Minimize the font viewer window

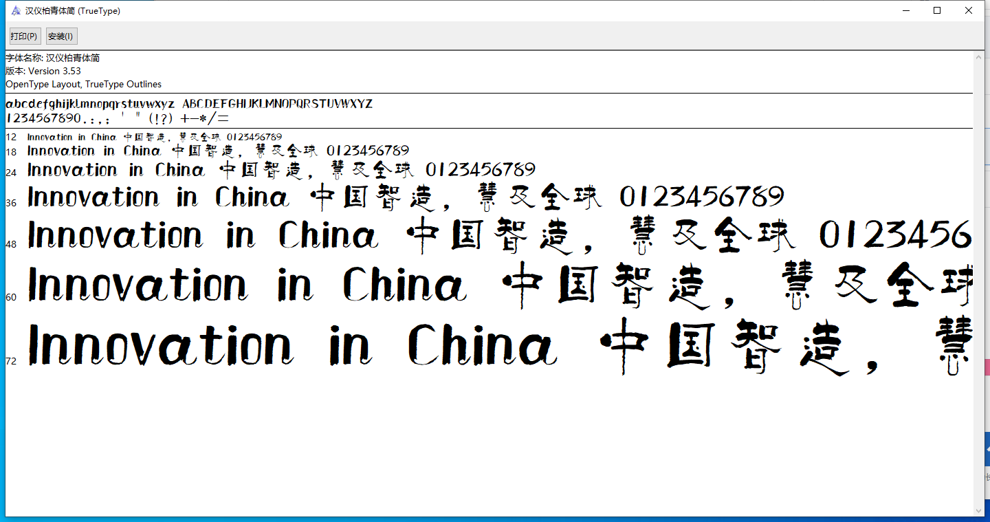pos(905,10)
